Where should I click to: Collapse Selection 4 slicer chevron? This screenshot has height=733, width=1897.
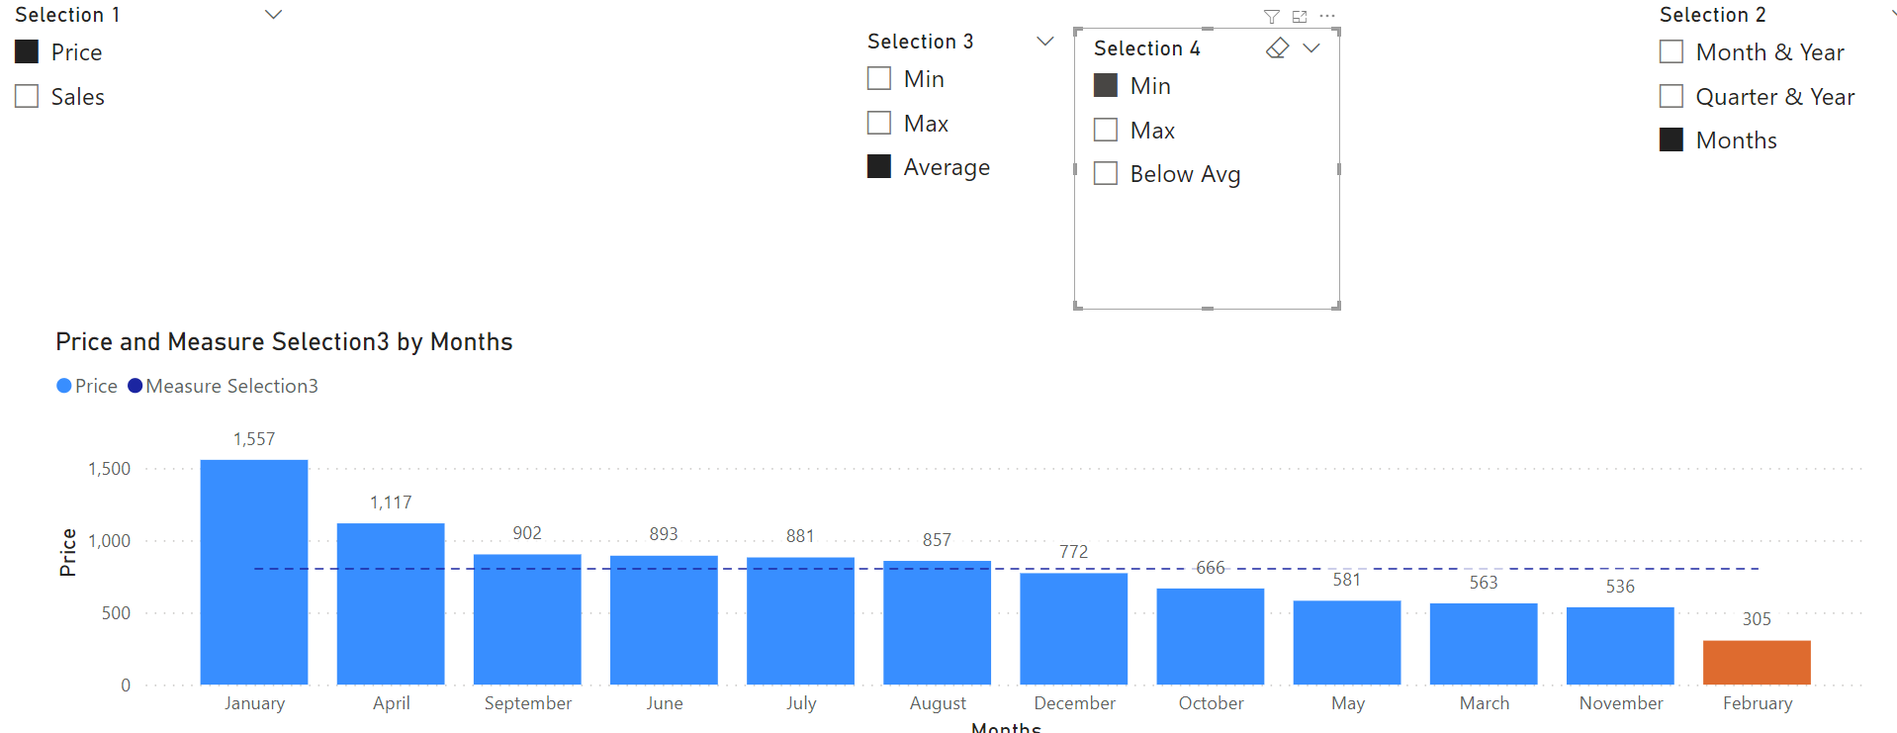(x=1311, y=47)
